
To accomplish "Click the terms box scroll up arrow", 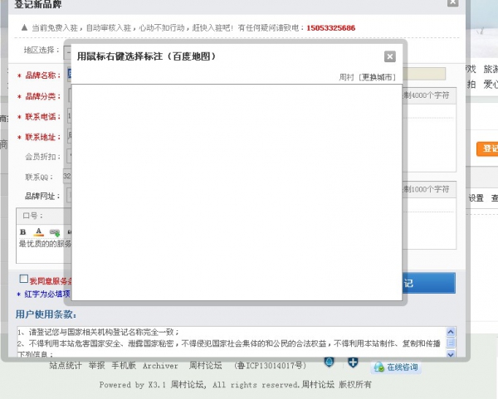I will (x=451, y=332).
